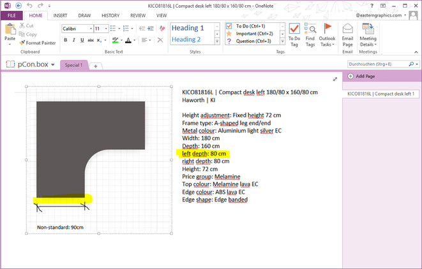422x269 pixels.
Task: Open the subscript options dropdown arrow
Action: tap(105, 40)
